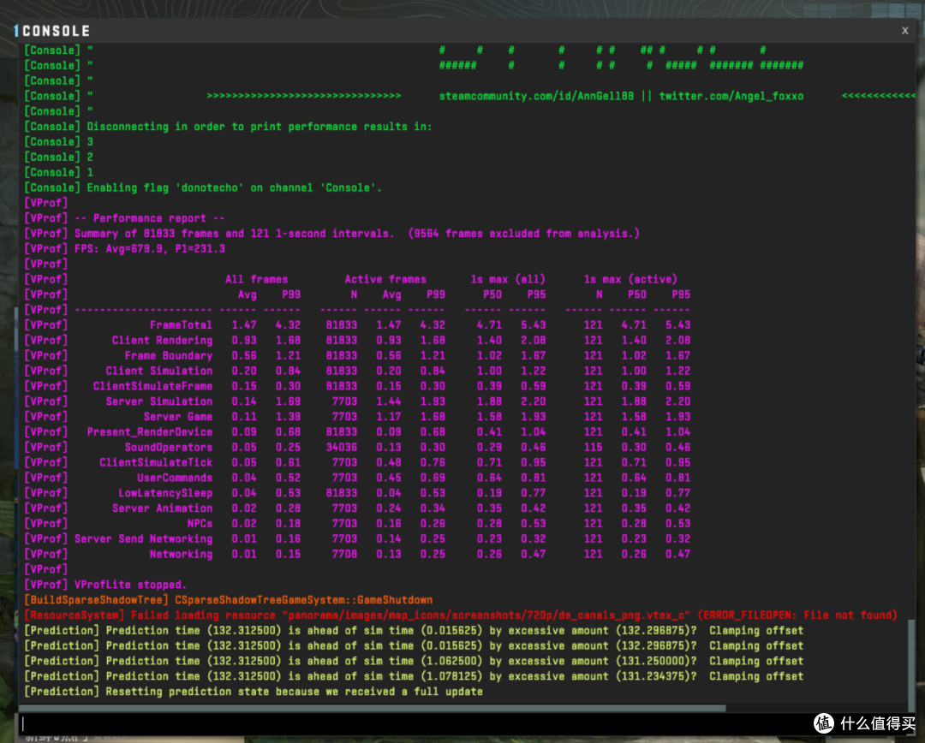925x743 pixels.
Task: Click the 'Active frames' column header
Action: pyautogui.click(x=385, y=280)
